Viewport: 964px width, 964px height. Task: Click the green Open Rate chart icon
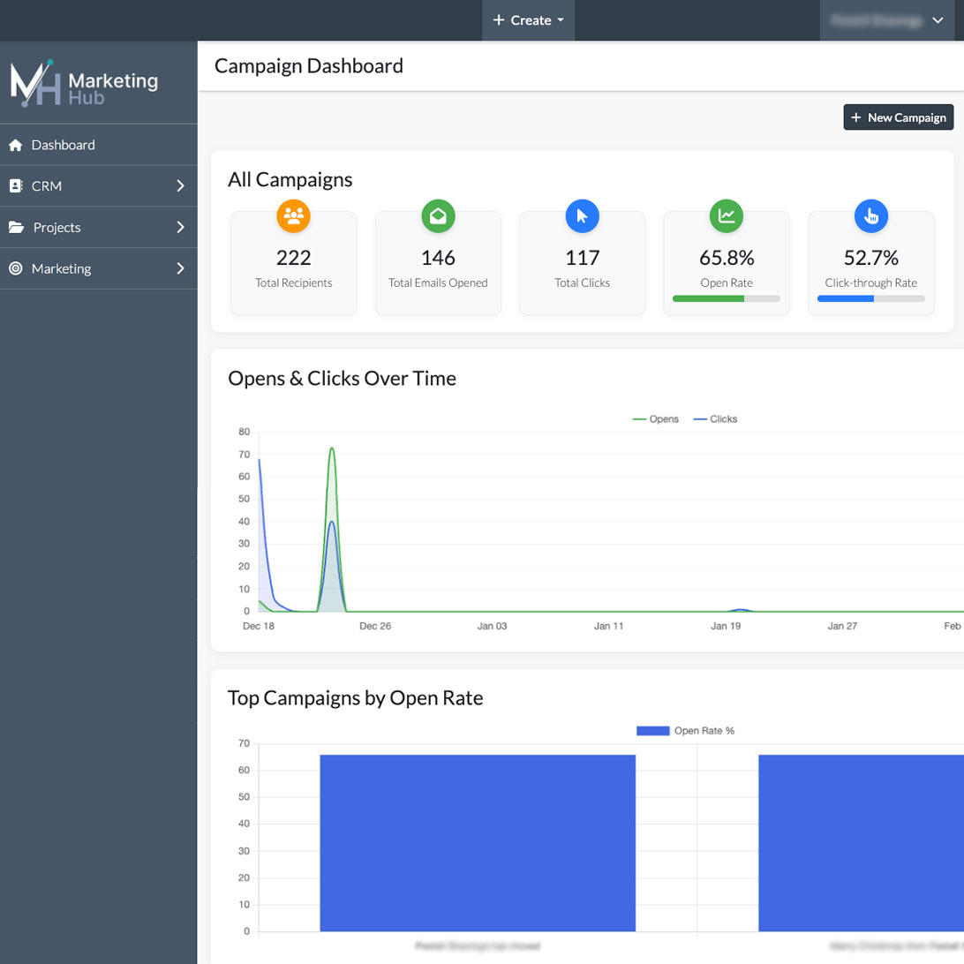coord(727,215)
